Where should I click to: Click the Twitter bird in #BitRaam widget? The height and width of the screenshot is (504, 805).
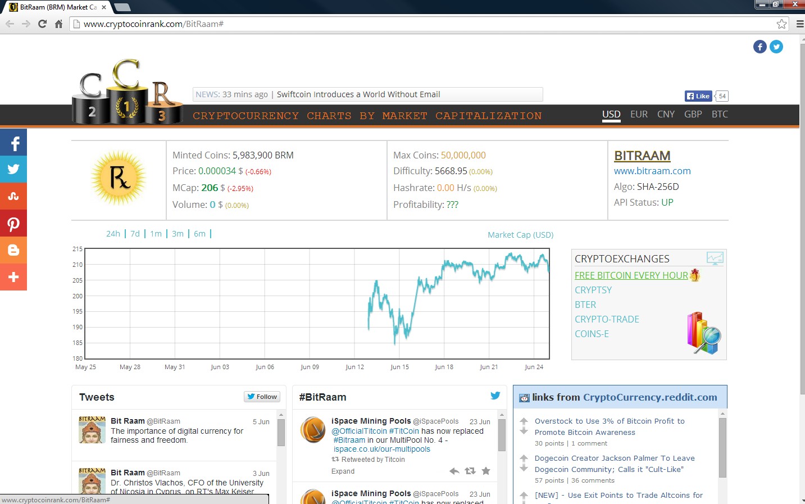495,396
